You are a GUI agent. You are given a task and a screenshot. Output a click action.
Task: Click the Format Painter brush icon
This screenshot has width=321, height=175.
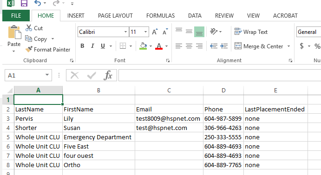click(29, 49)
